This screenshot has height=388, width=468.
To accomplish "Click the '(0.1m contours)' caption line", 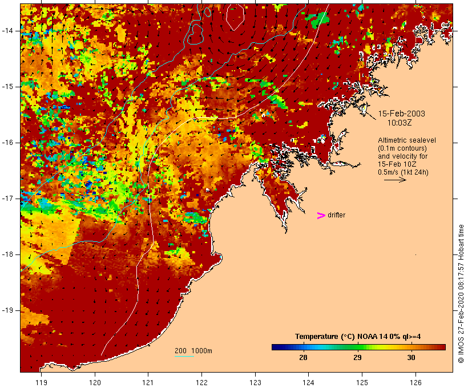I will click(x=402, y=148).
